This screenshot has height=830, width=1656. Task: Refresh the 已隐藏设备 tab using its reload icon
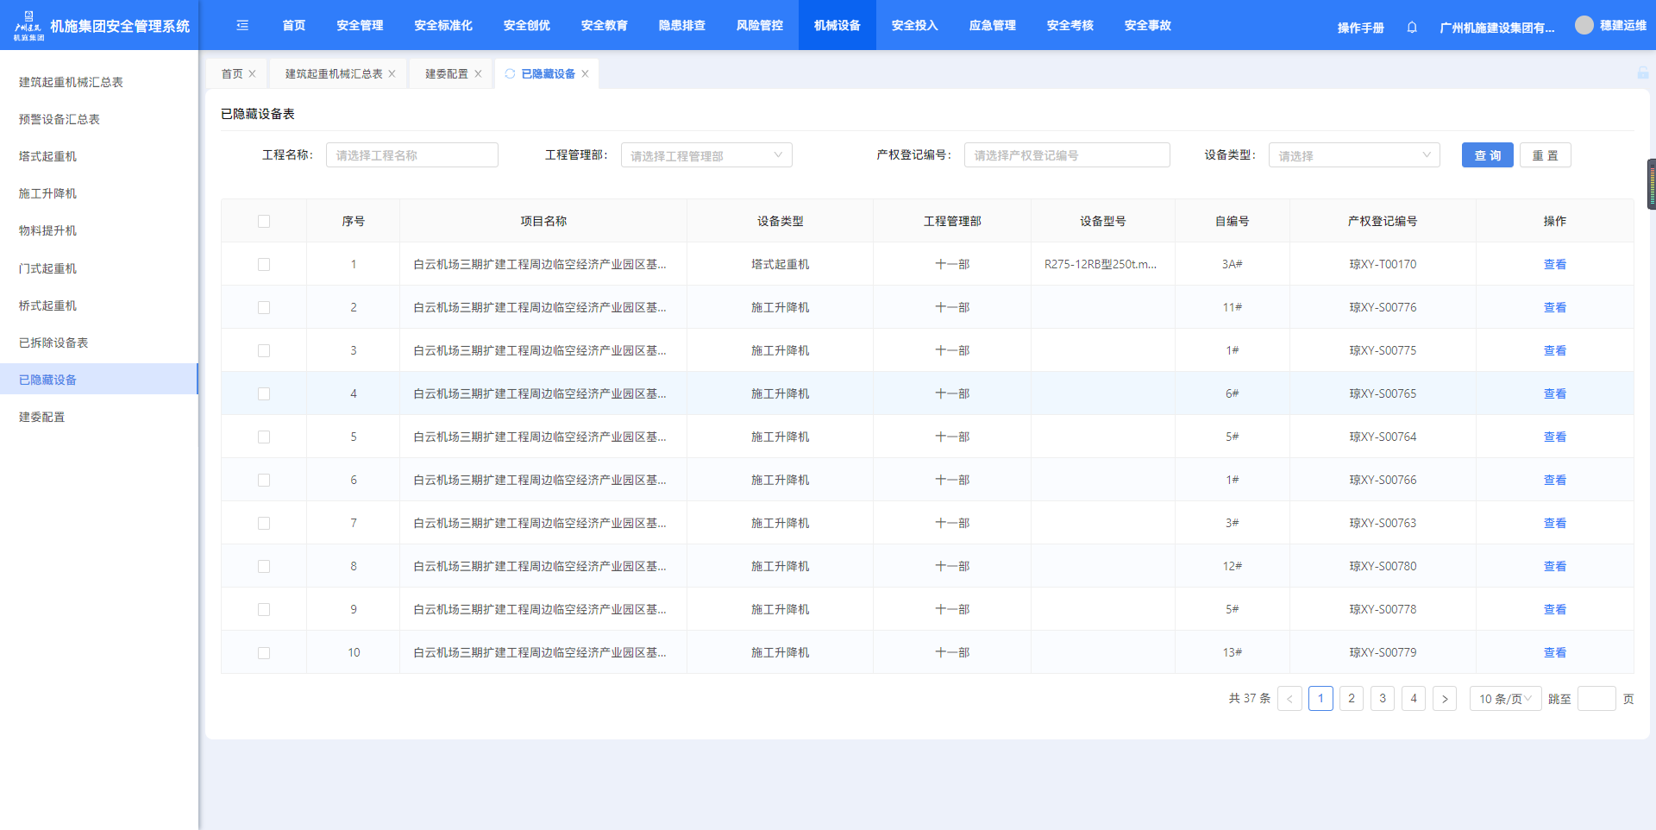click(x=510, y=74)
